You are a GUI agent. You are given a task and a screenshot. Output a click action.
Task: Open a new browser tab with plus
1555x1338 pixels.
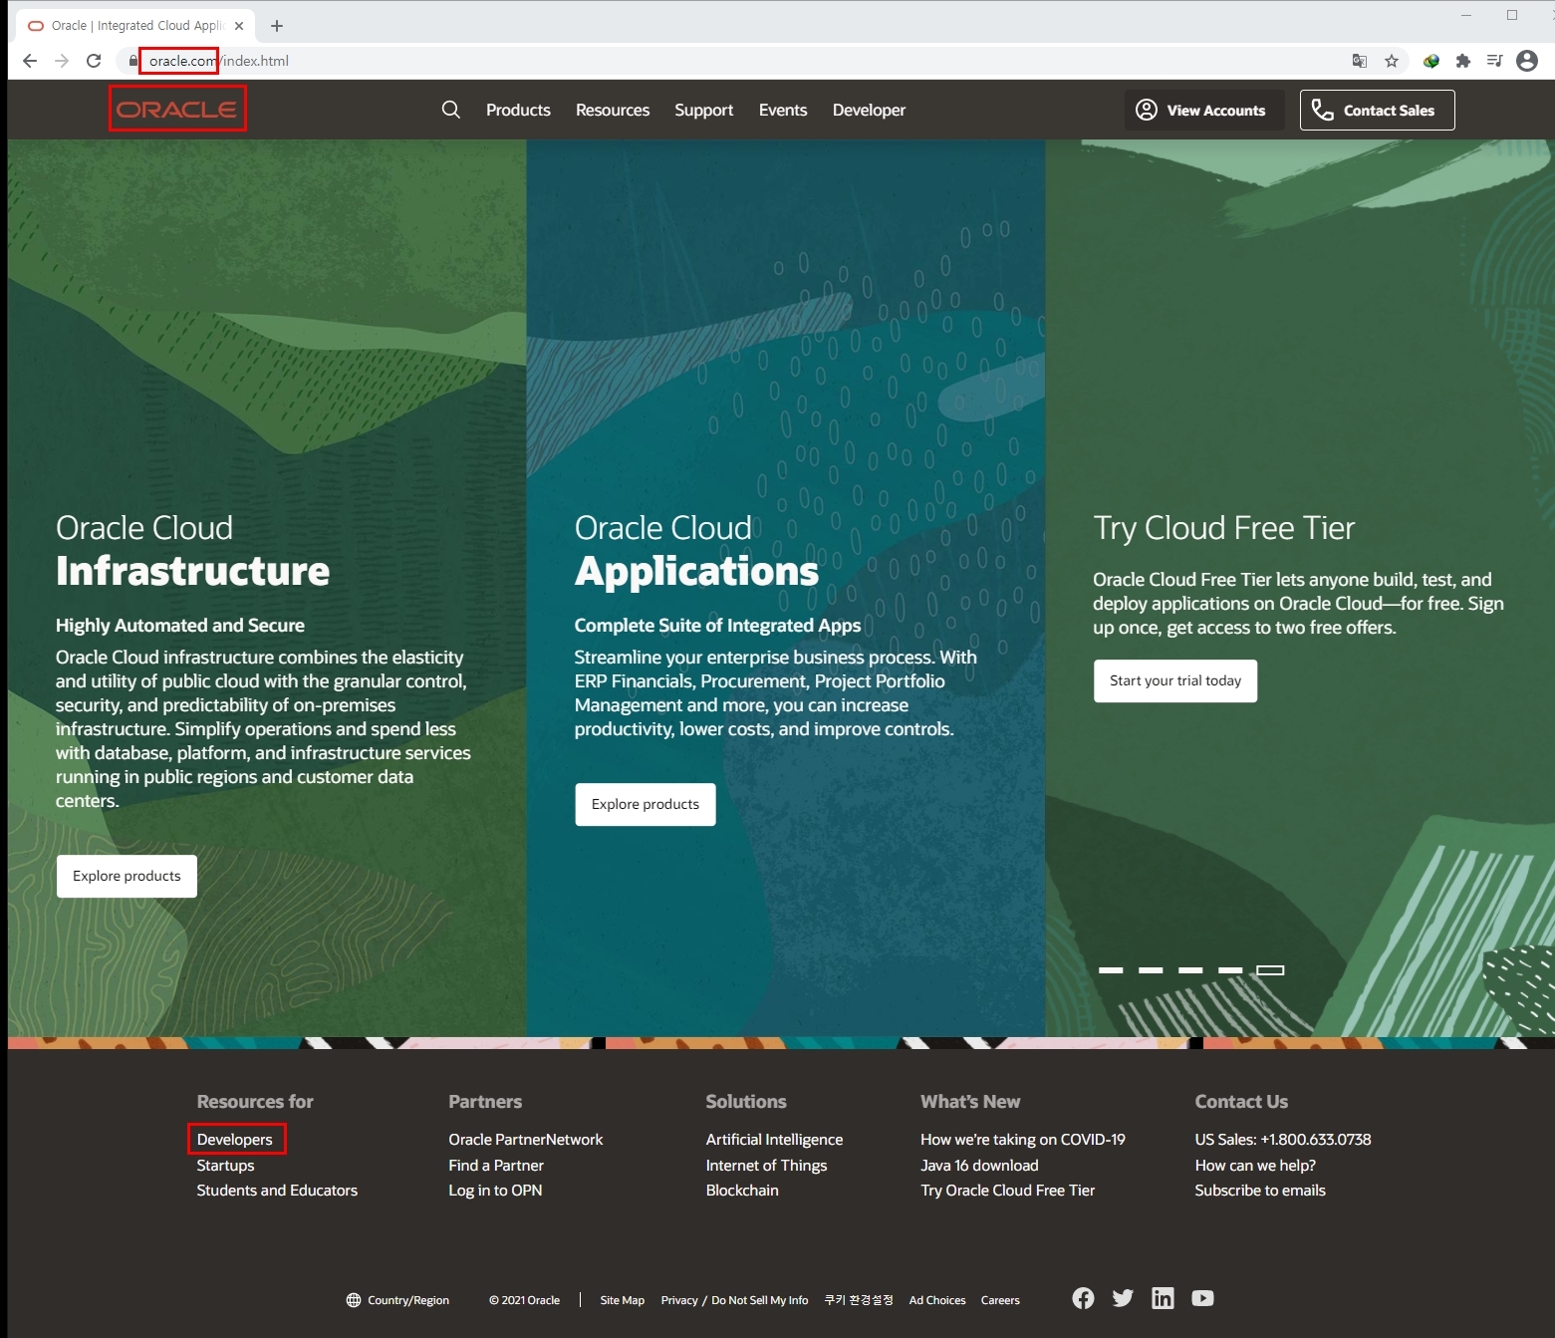click(x=277, y=26)
